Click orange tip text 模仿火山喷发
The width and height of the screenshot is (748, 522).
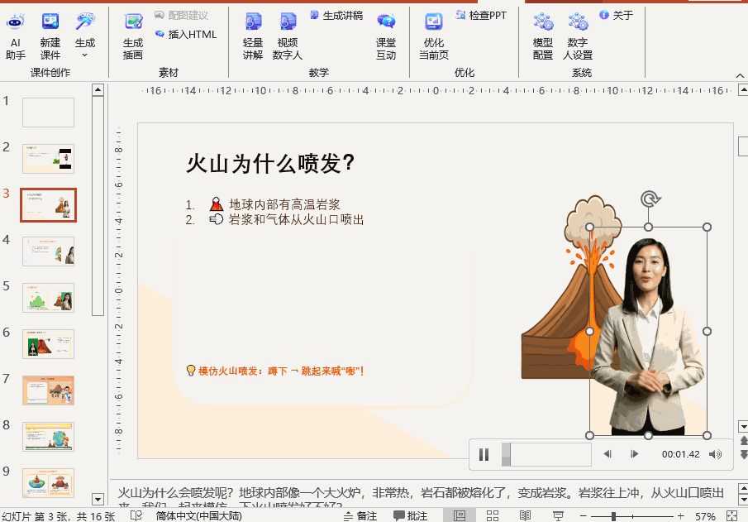tap(281, 371)
